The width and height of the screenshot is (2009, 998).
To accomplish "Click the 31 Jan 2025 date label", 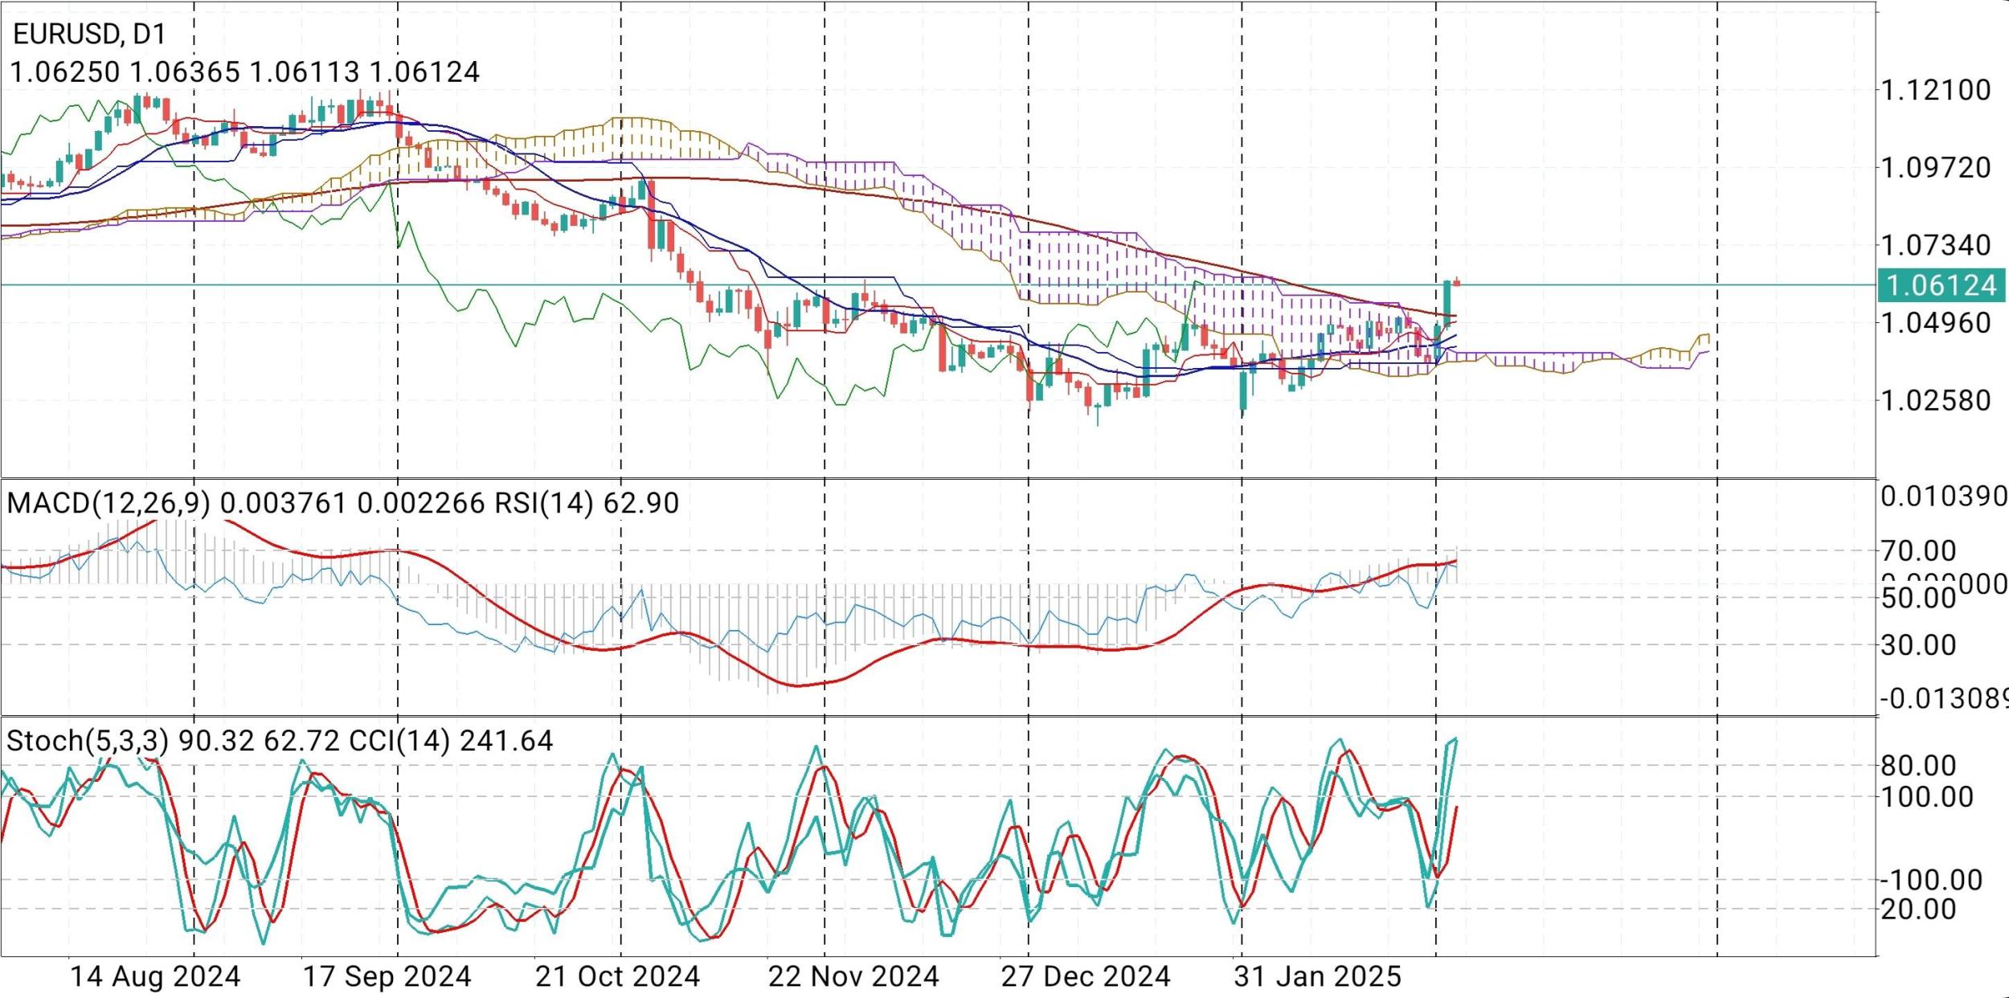I will tap(1318, 977).
